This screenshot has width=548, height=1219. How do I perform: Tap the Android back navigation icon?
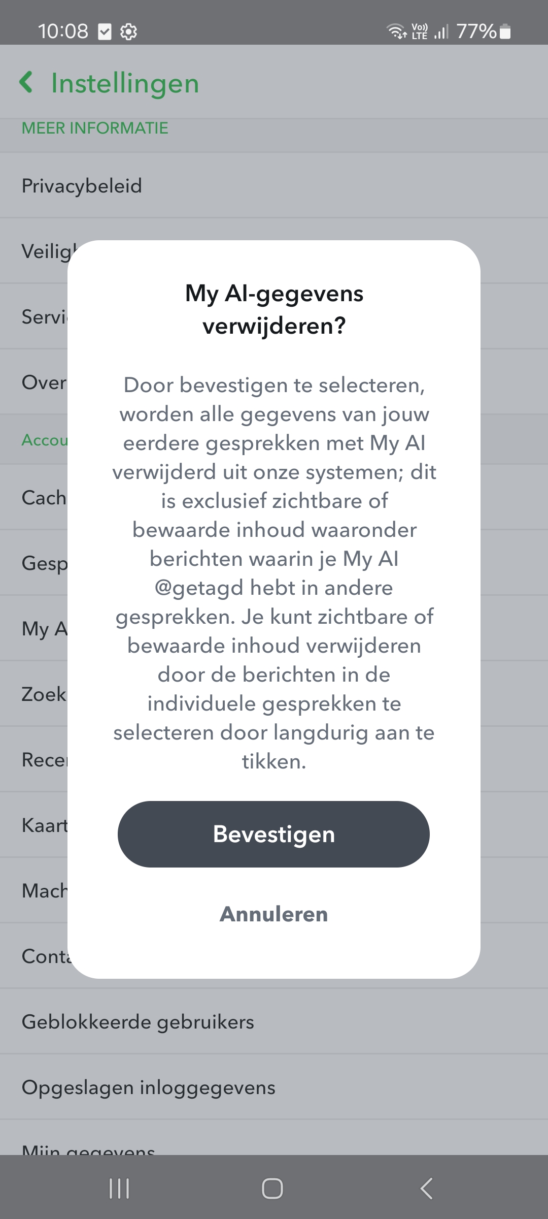[427, 1189]
